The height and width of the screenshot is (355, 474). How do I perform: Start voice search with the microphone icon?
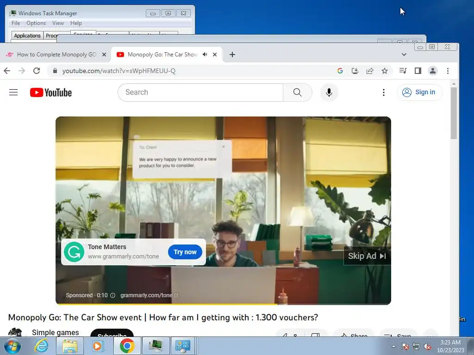tap(329, 92)
